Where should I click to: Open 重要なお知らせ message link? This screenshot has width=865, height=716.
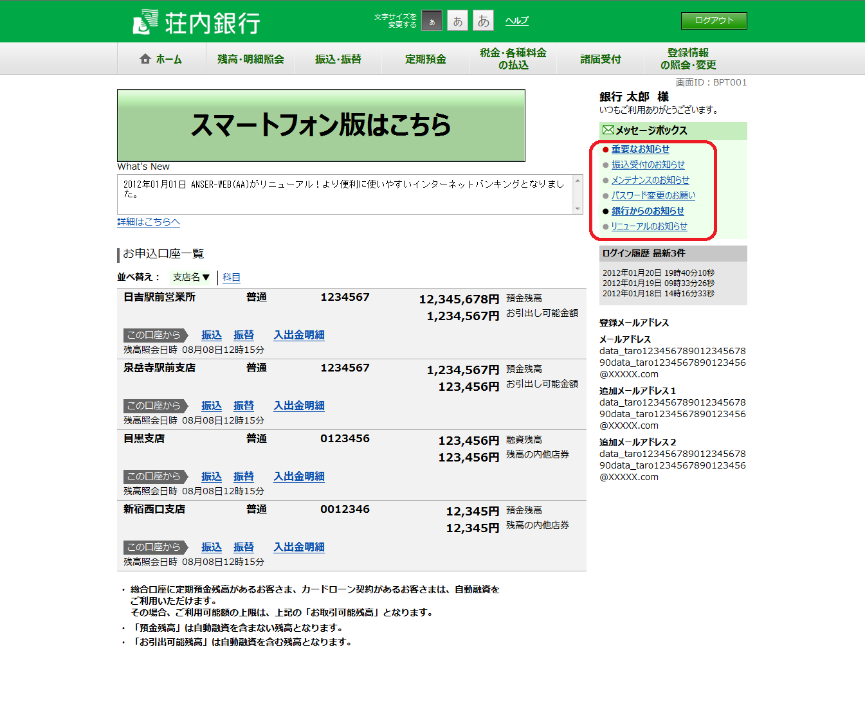[640, 149]
